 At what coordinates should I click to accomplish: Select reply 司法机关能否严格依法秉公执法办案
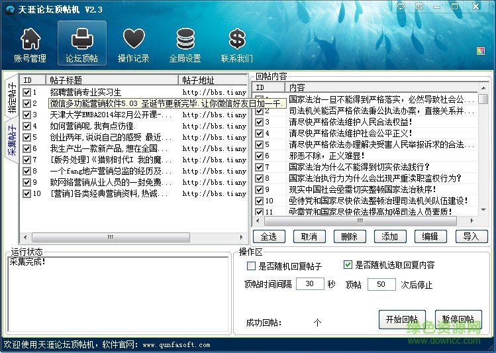point(366,111)
